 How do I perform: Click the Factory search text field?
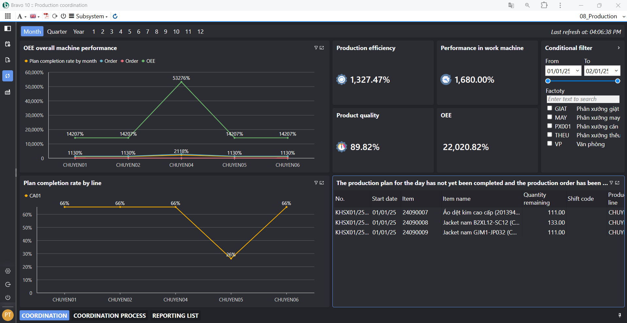[583, 99]
